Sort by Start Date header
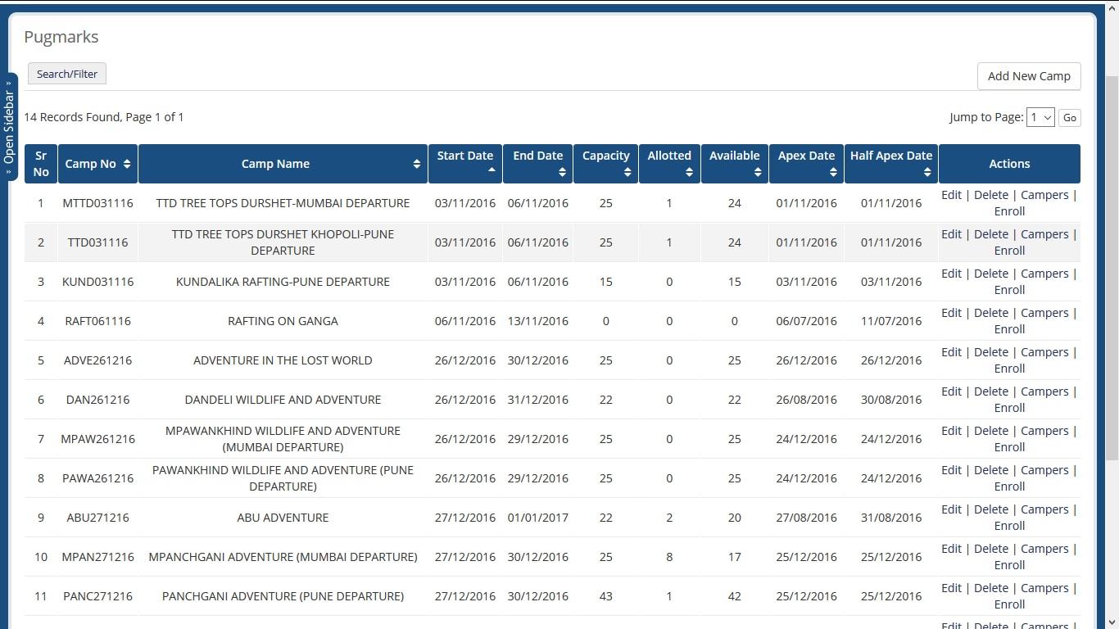The width and height of the screenshot is (1119, 629). pos(465,164)
